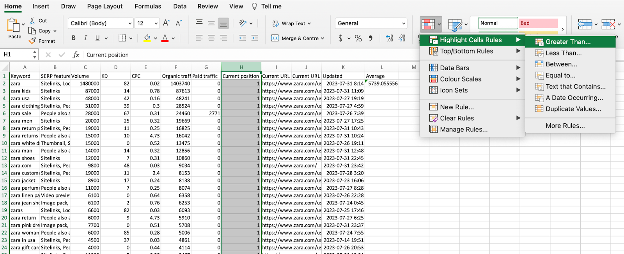Open Top/Bottom Rules submenu
The height and width of the screenshot is (254, 624).
pos(472,51)
